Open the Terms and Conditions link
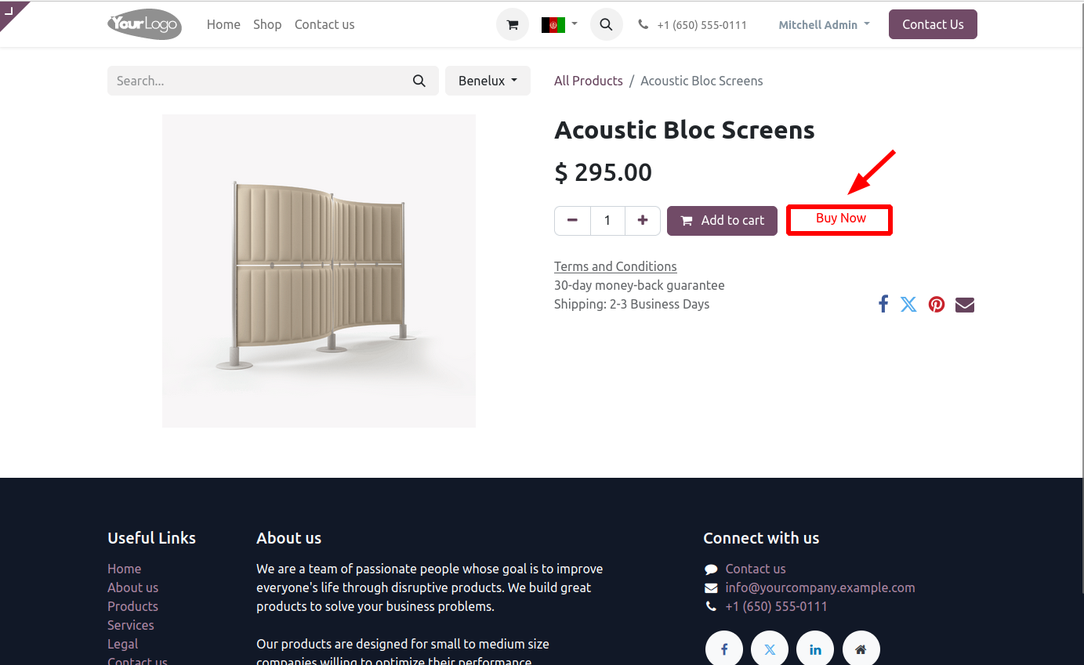The width and height of the screenshot is (1084, 665). point(615,266)
